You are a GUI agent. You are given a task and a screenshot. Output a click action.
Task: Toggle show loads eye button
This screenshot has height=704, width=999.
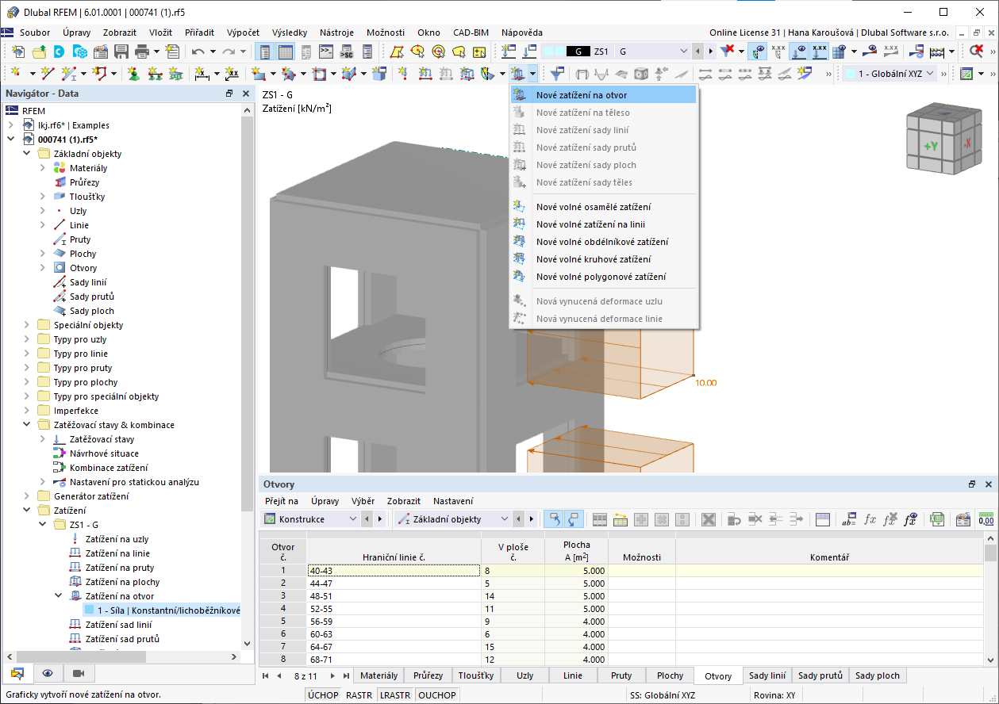click(x=800, y=52)
